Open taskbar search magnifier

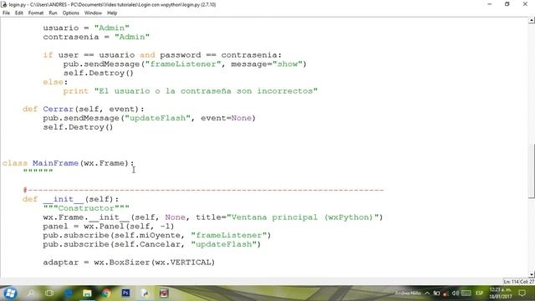tap(31, 293)
